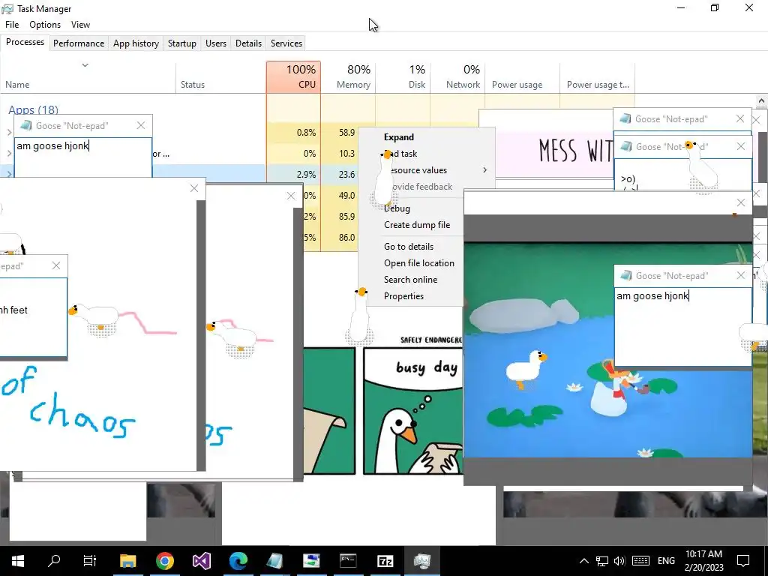This screenshot has height=576, width=768.
Task: Sort by the Name column header
Action: pyautogui.click(x=88, y=77)
